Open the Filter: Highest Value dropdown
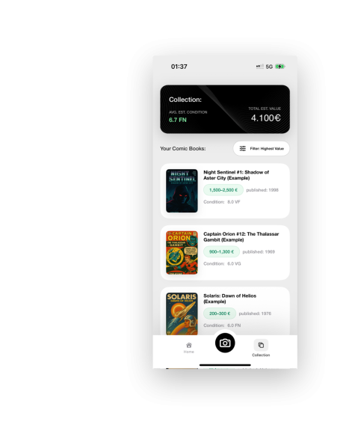 (262, 149)
